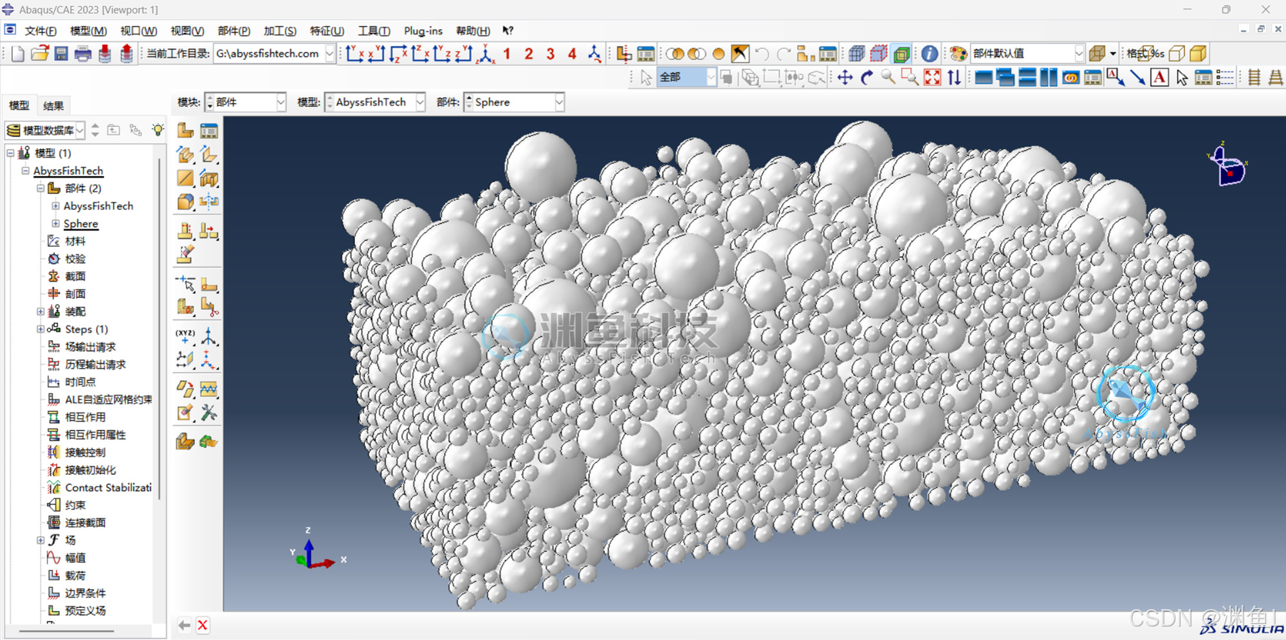The image size is (1286, 640).
Task: Select 材料 in the model tree
Action: 75,241
